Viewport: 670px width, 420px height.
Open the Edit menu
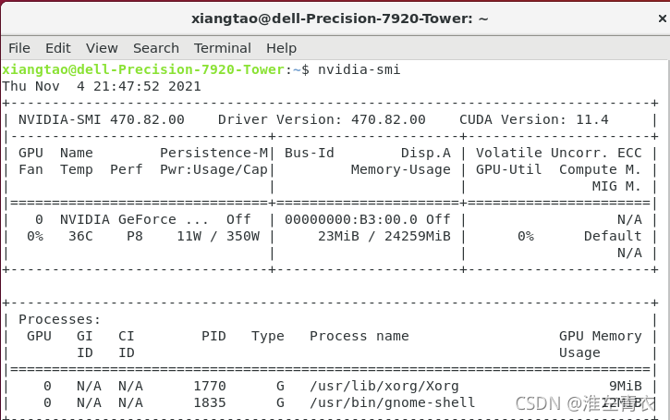(x=57, y=48)
